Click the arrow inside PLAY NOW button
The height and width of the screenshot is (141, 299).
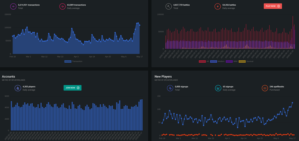(x=278, y=6)
